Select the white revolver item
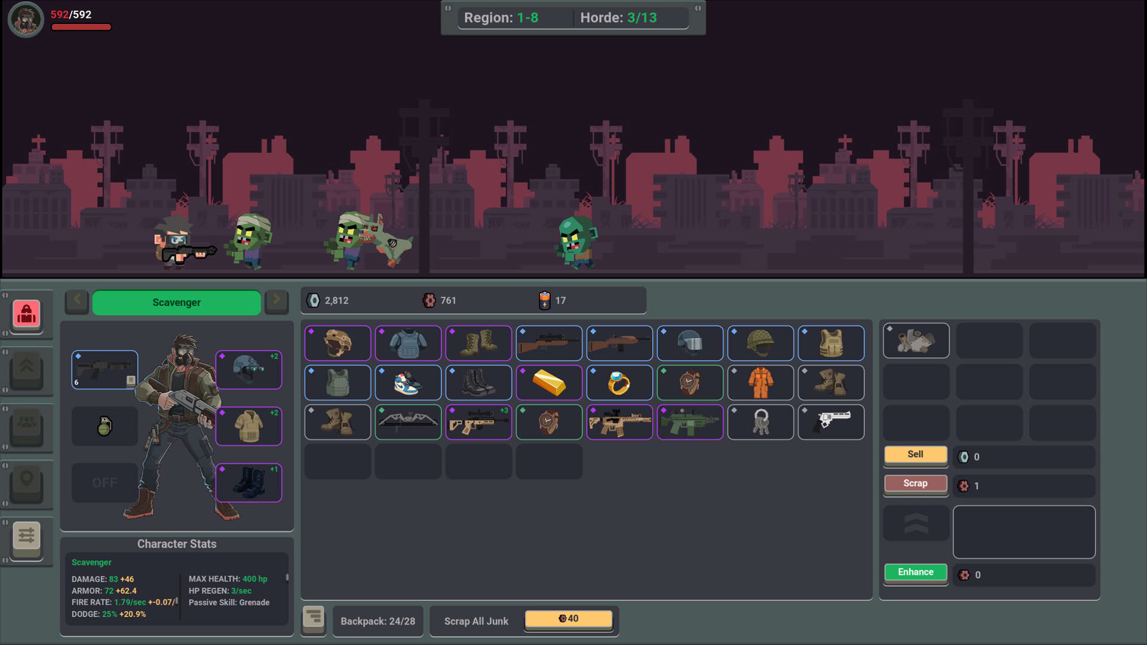This screenshot has width=1147, height=645. point(831,422)
